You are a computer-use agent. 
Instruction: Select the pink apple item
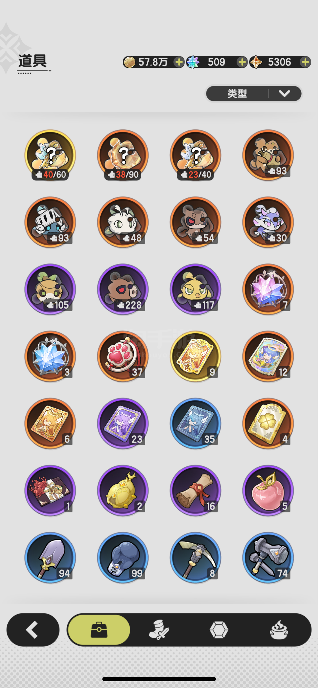pos(268,491)
